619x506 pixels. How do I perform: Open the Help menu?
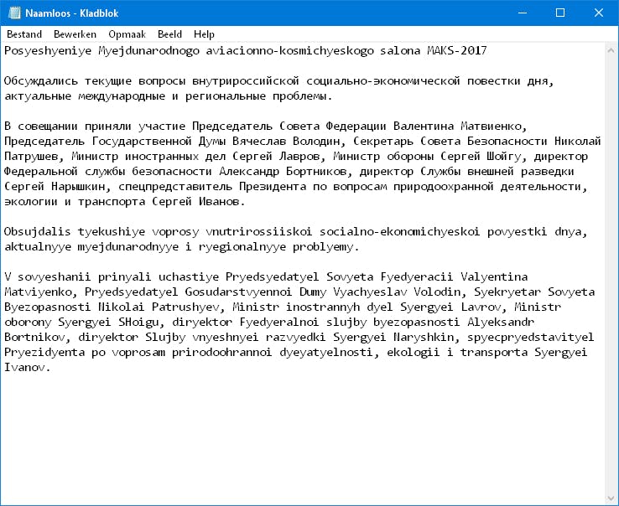(x=204, y=34)
